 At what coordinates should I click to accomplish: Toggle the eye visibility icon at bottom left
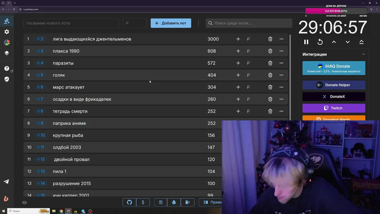click(x=25, y=203)
